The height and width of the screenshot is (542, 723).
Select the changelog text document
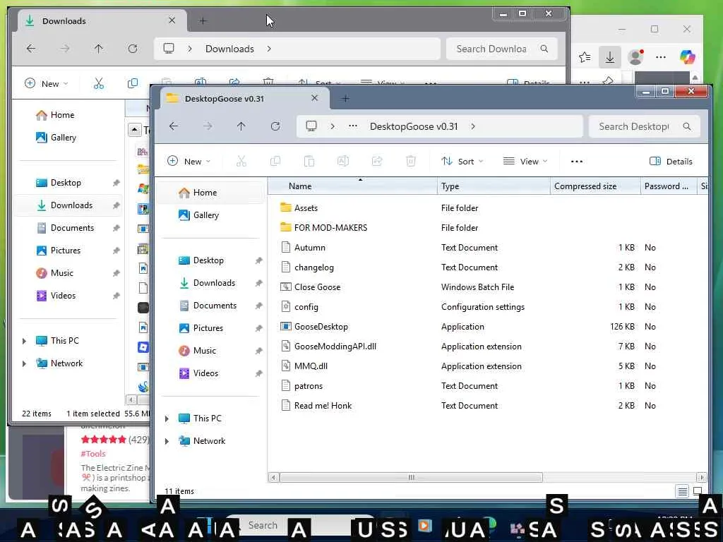pyautogui.click(x=307, y=267)
